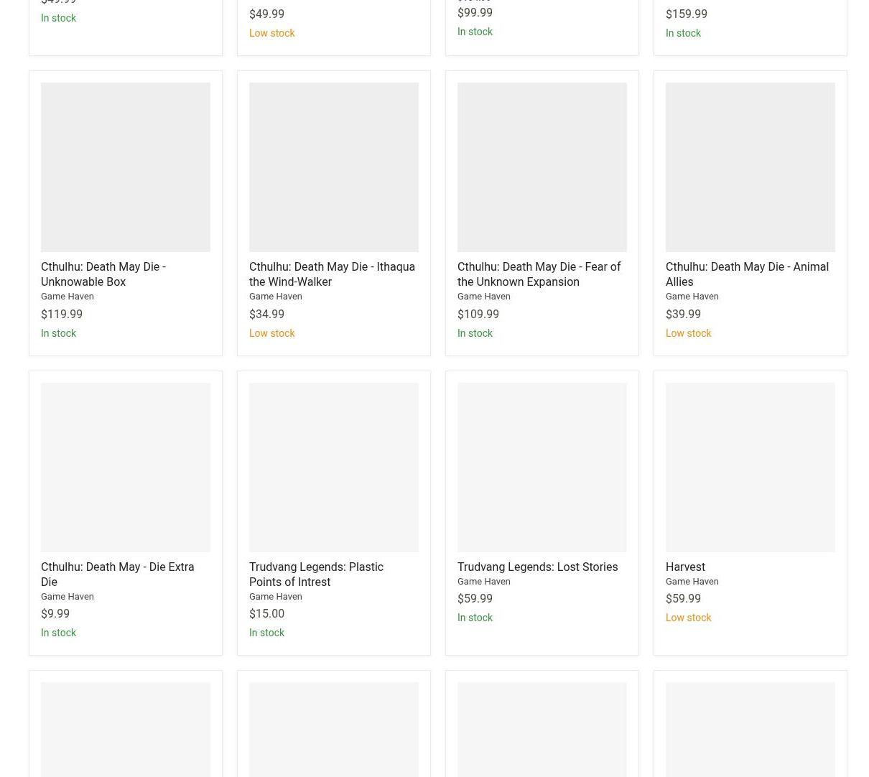The height and width of the screenshot is (777, 869).
Task: Open Cthulhu: Death May Die - Unknowable Box title
Action: click(103, 274)
